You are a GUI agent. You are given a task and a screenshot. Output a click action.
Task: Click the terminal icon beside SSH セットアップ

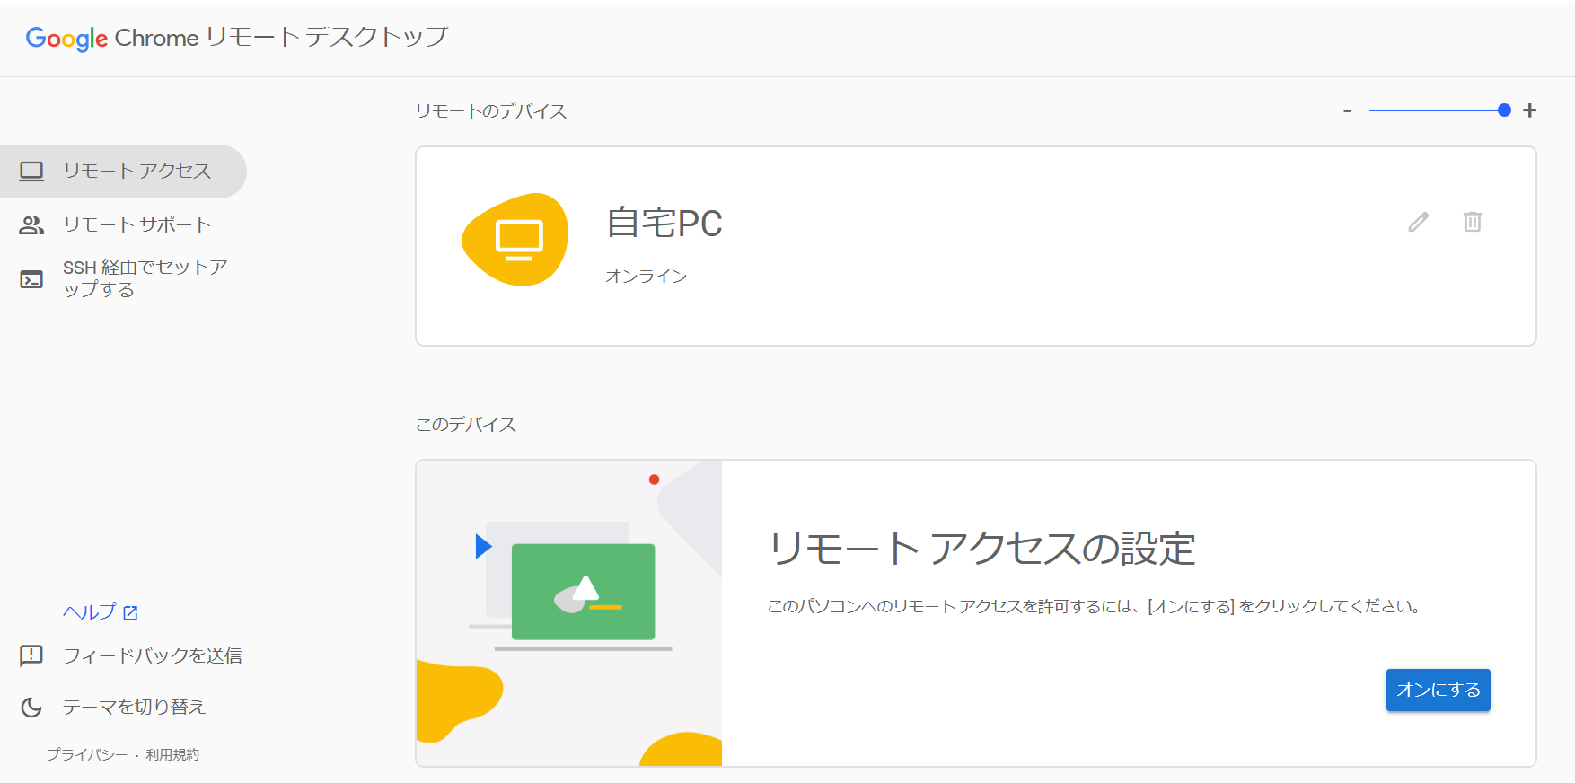pos(31,279)
